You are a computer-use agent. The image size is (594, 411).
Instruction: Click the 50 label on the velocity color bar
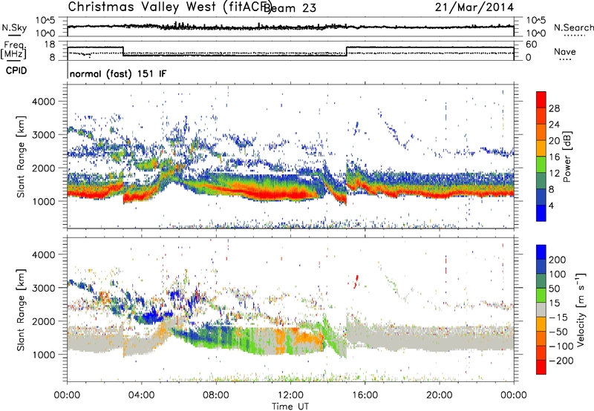click(x=554, y=289)
